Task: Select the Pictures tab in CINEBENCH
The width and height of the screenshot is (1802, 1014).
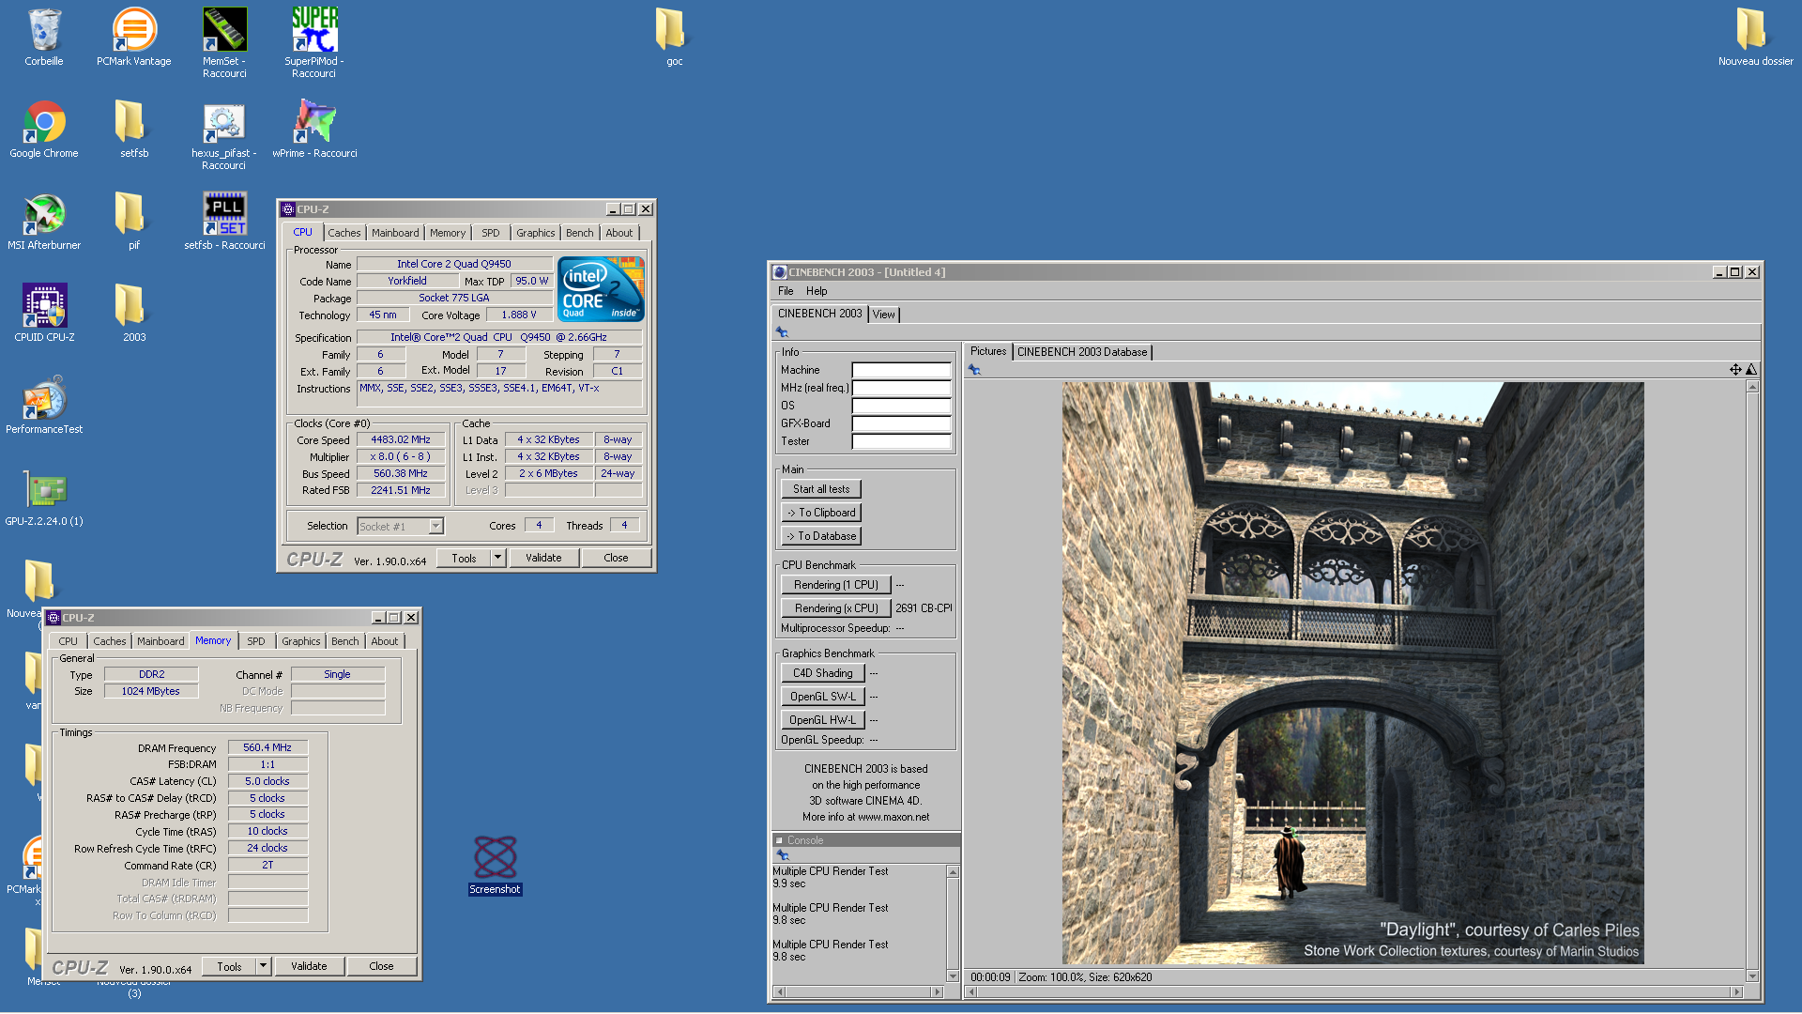Action: coord(987,351)
